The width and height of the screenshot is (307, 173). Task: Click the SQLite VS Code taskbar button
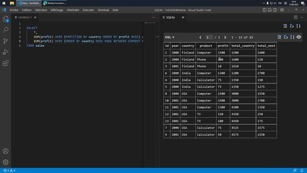(29, 3)
